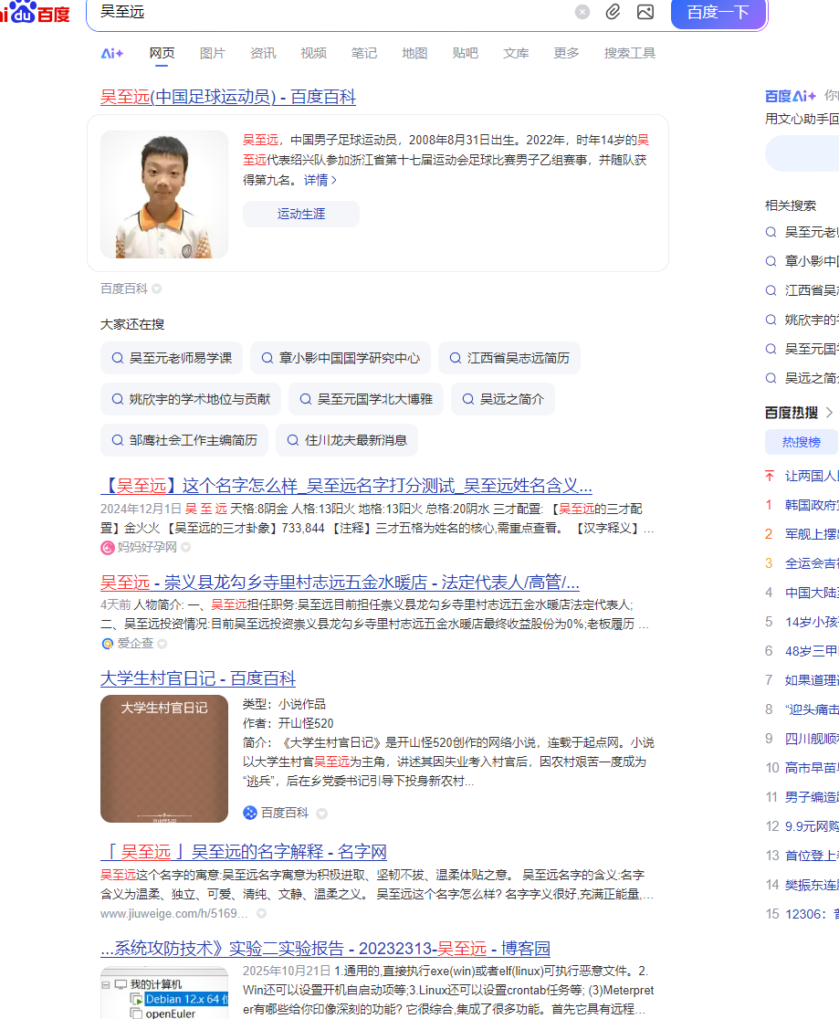Click the www.jiuweige.com source URL
The height and width of the screenshot is (1019, 839).
tap(174, 914)
